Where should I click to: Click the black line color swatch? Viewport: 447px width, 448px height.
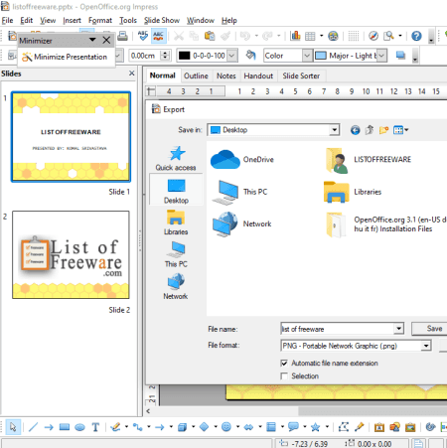tap(184, 56)
